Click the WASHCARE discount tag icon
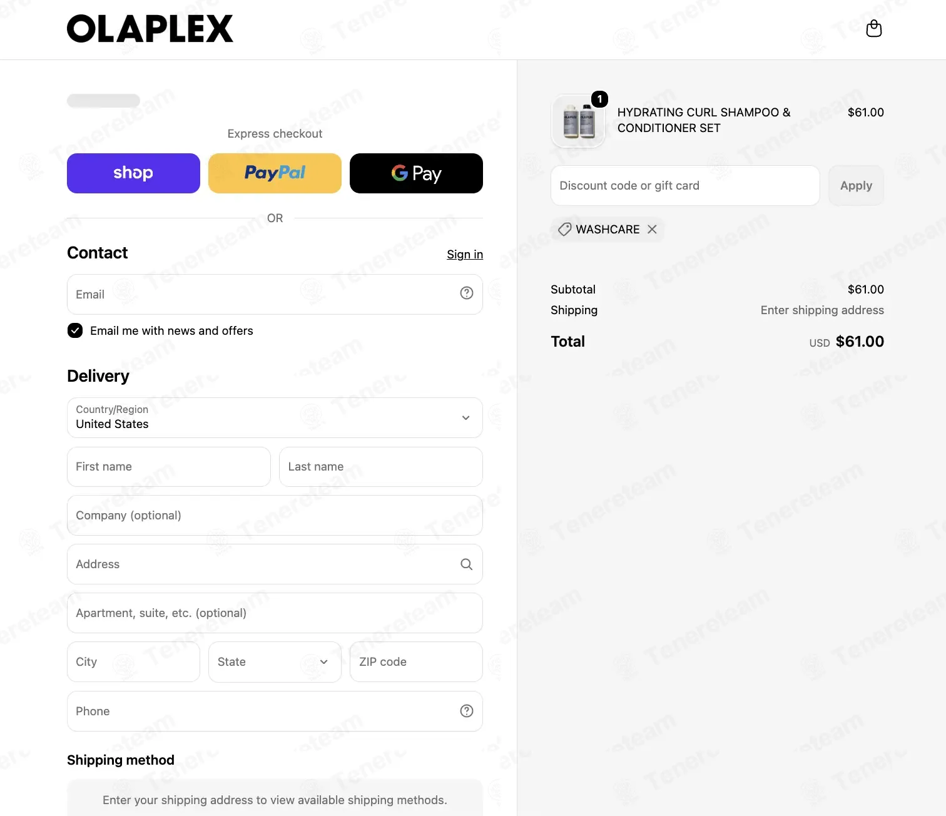The image size is (946, 816). [x=564, y=230]
